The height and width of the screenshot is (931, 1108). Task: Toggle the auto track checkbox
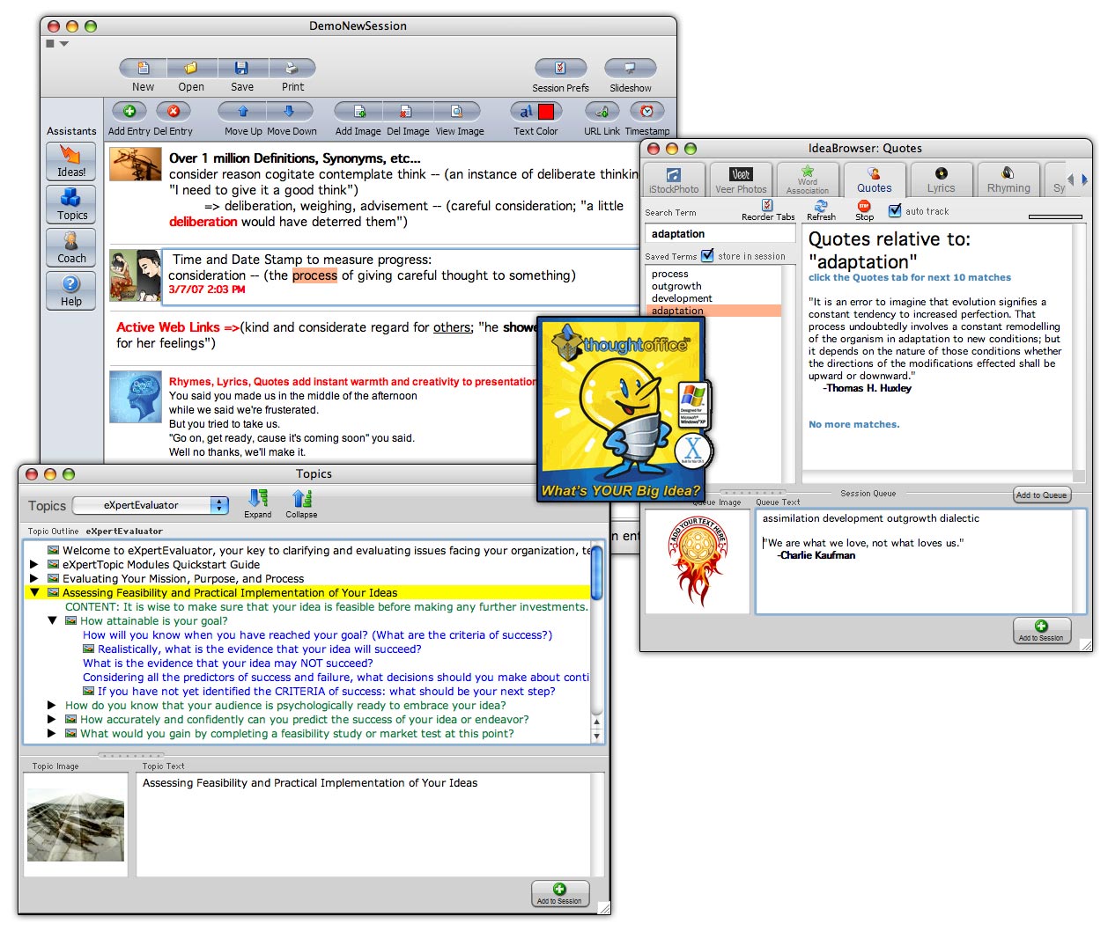click(x=895, y=210)
